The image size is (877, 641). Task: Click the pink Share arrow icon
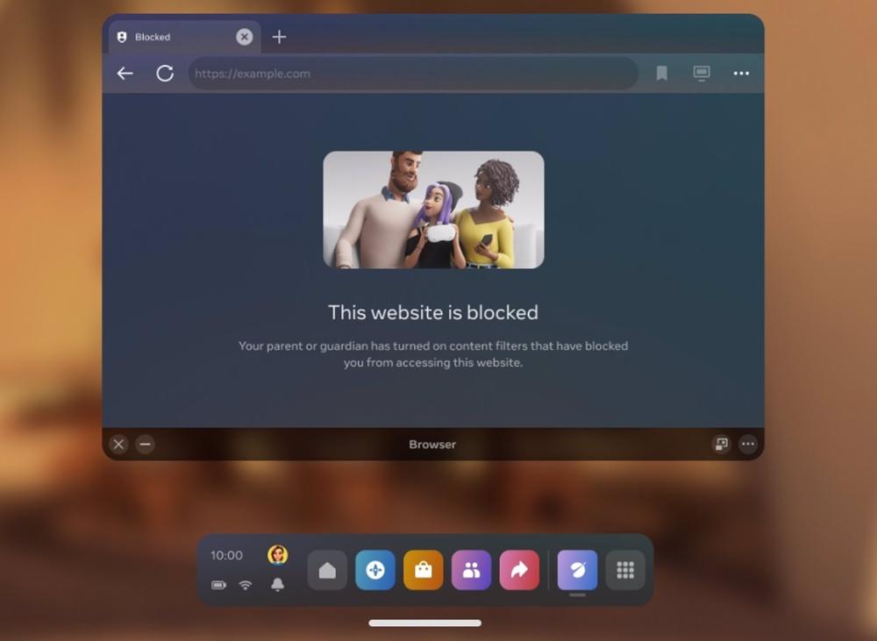519,571
